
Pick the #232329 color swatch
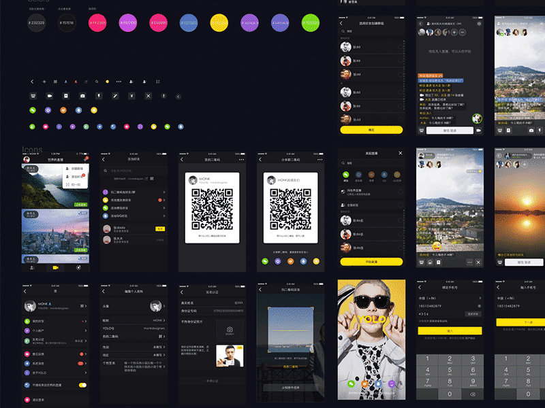point(37,23)
